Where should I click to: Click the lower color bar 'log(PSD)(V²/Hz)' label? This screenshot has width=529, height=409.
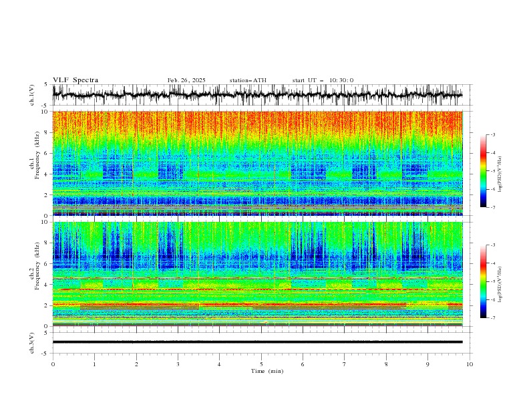click(x=500, y=284)
